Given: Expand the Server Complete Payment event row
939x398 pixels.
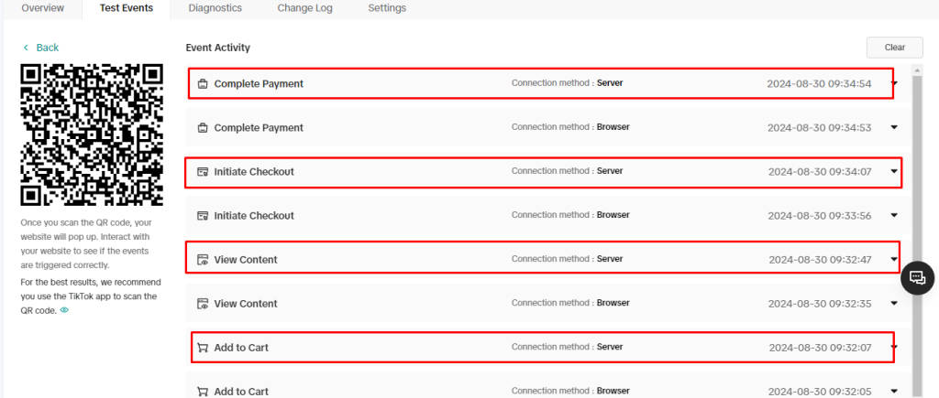Looking at the screenshot, I should 894,84.
